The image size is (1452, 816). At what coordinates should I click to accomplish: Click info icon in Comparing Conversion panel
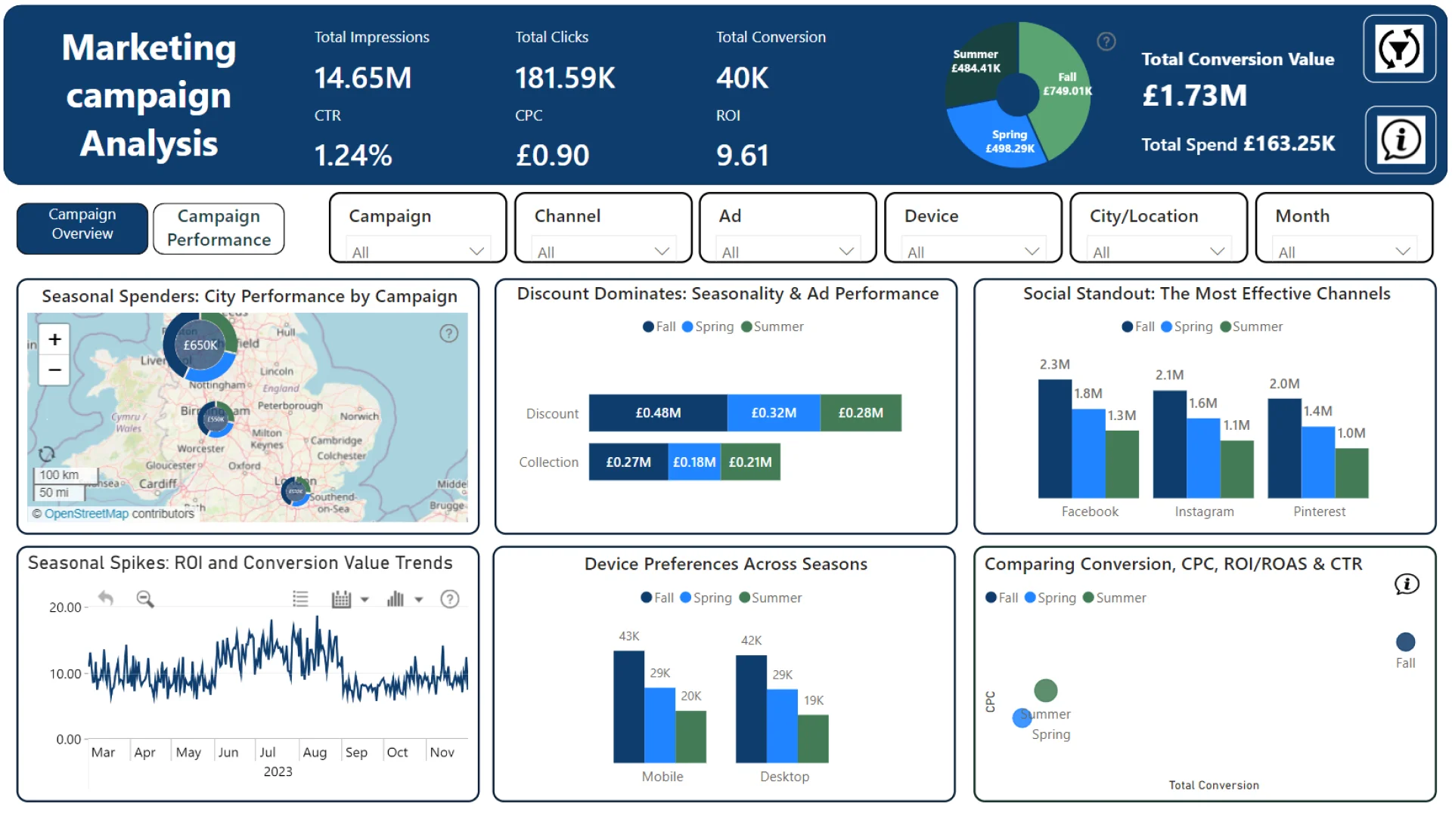[x=1407, y=584]
